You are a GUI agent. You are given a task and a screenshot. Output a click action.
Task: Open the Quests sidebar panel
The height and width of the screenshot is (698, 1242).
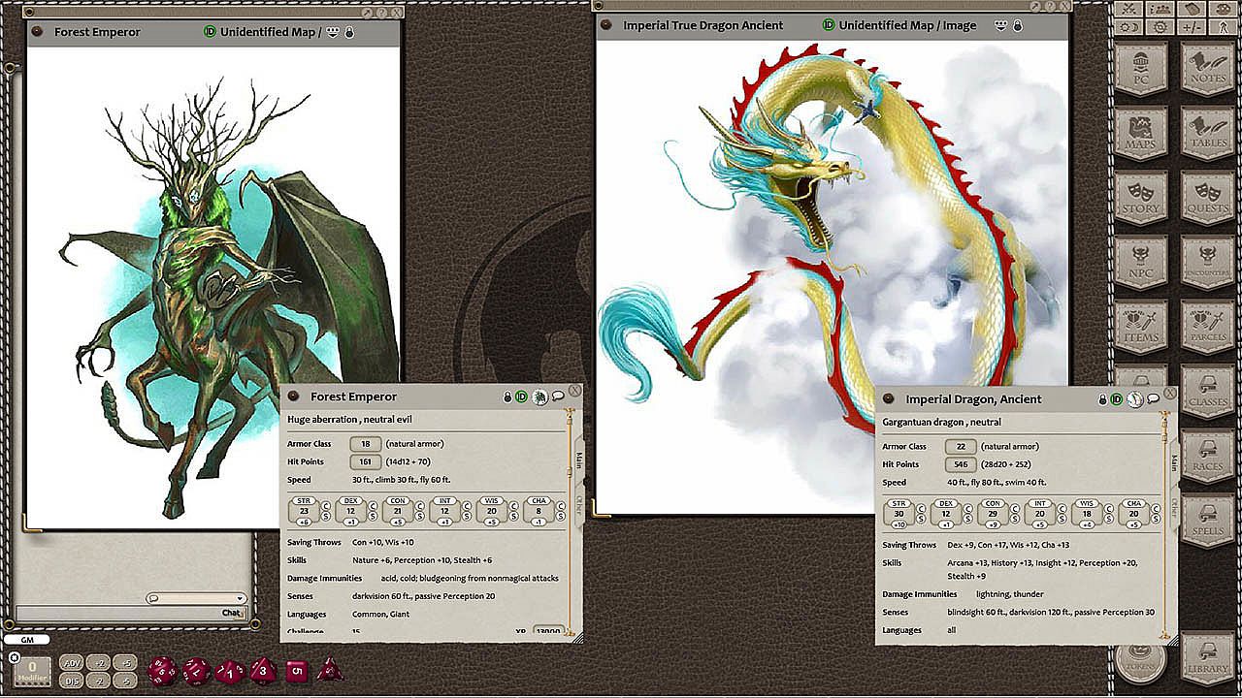[1207, 197]
